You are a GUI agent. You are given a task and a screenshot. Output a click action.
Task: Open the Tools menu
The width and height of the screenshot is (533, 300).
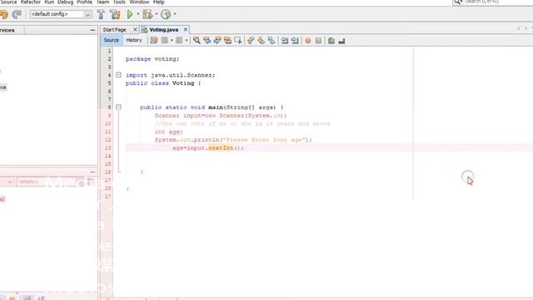(119, 2)
